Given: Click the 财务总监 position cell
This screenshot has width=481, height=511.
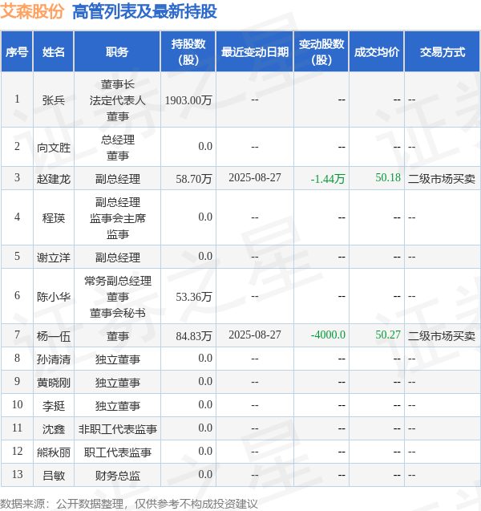Looking at the screenshot, I should [117, 476].
